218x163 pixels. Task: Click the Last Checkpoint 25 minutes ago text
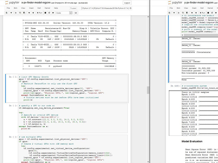(64, 3)
